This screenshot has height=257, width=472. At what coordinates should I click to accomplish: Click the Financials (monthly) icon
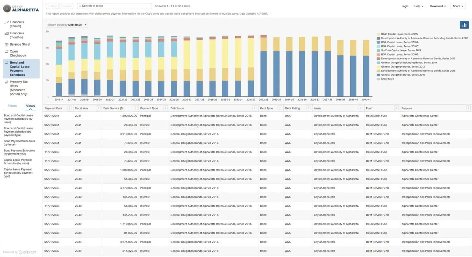(6, 33)
